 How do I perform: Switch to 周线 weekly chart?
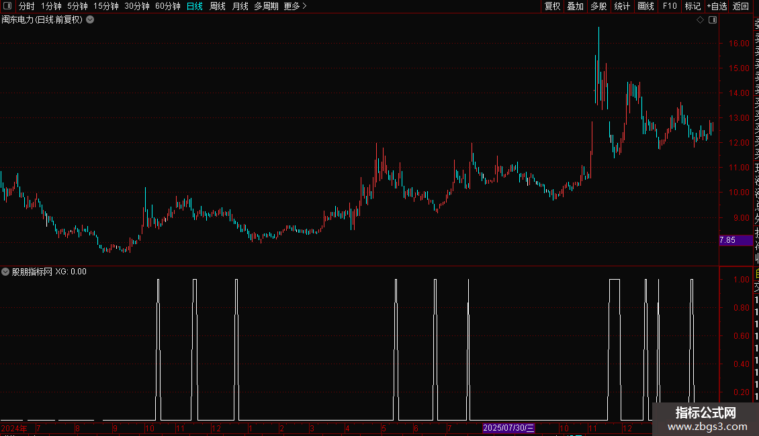pos(218,6)
